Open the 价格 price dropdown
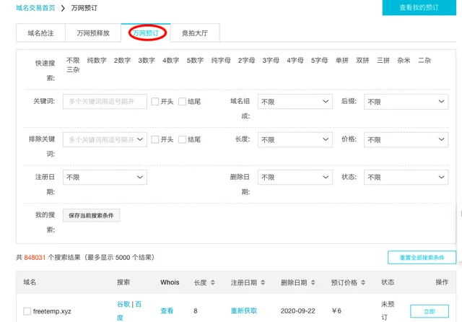The width and height of the screenshot is (462, 322). click(406, 139)
